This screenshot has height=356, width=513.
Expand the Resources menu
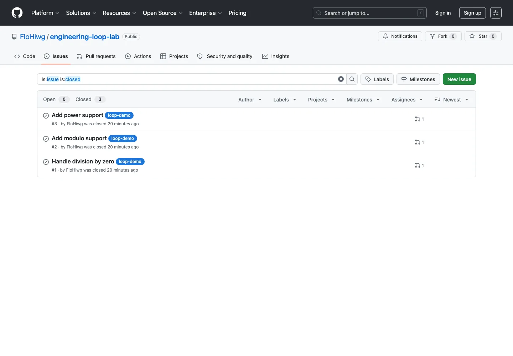point(119,13)
